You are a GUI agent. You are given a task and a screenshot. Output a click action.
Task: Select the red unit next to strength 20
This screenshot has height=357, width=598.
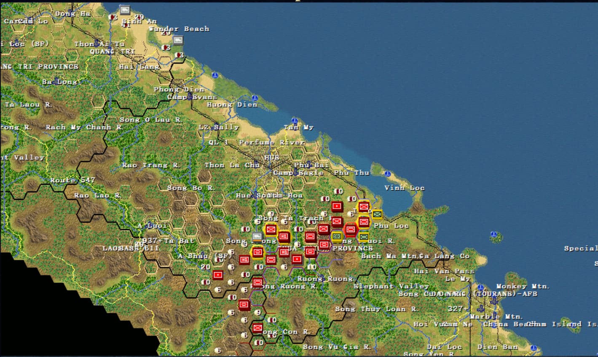pos(218,275)
